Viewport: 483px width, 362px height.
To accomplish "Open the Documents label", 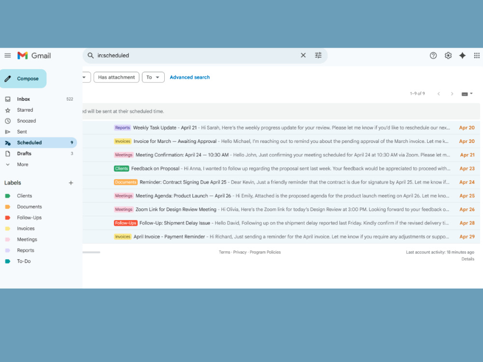I will 29,207.
